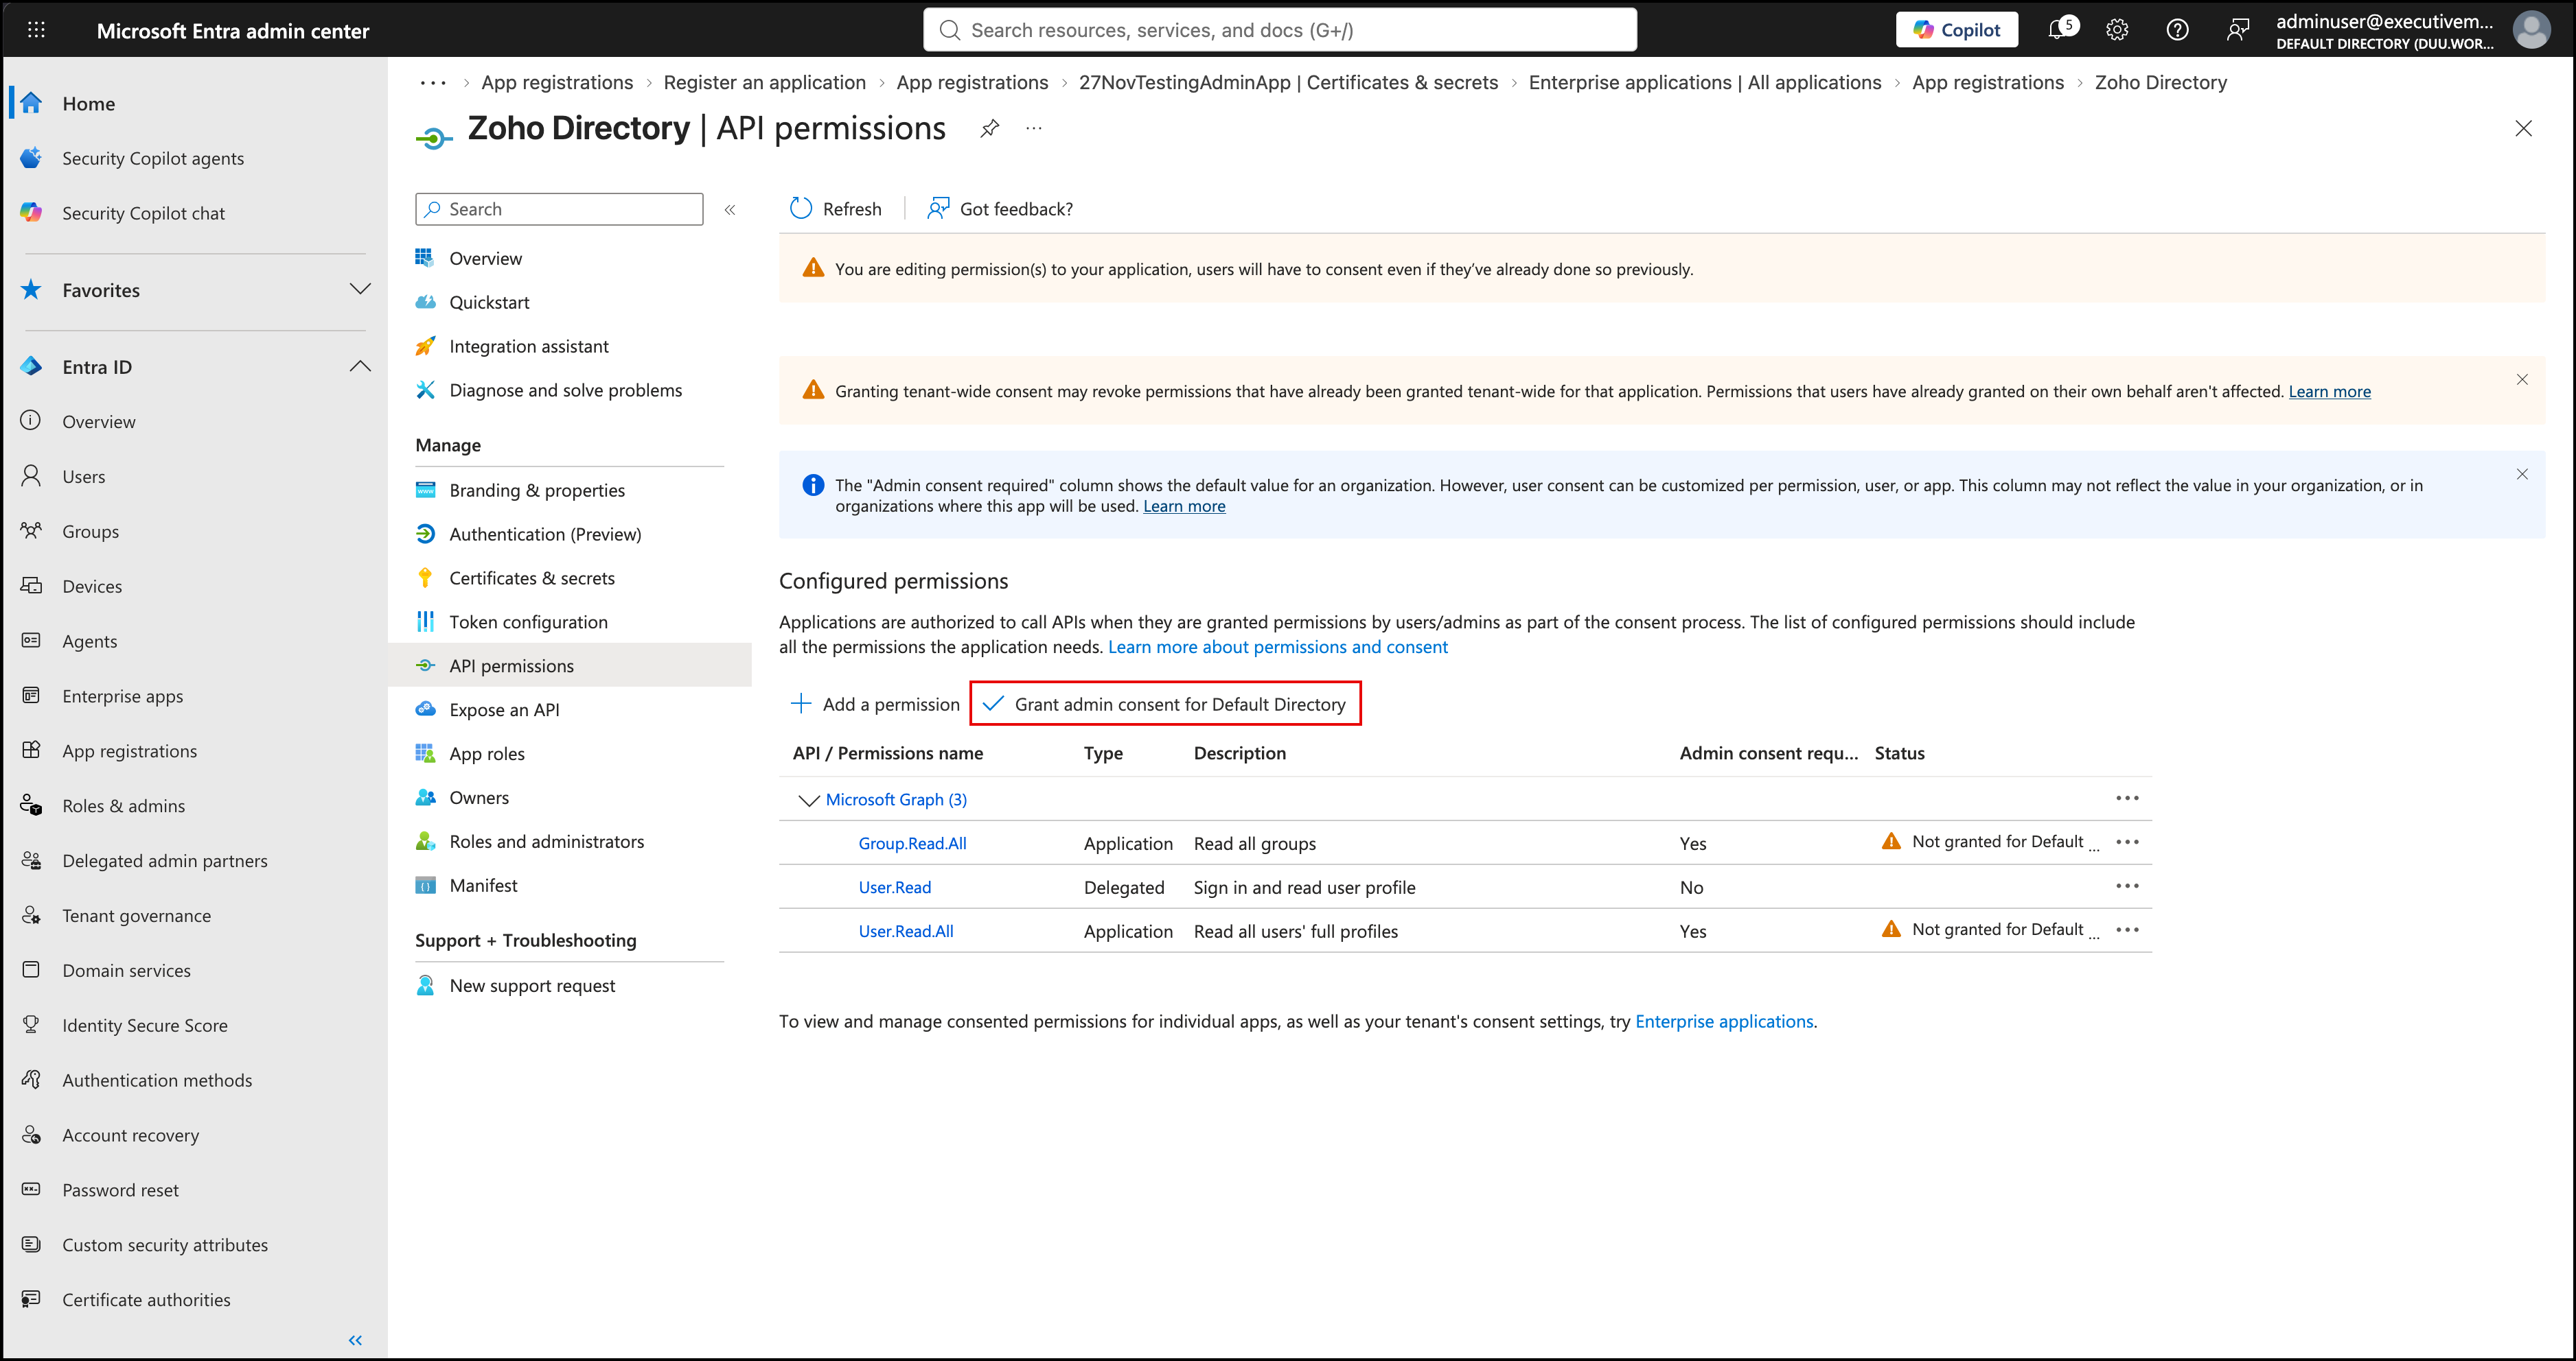Go to Home in left navigation
Image resolution: width=2576 pixels, height=1361 pixels.
point(88,104)
